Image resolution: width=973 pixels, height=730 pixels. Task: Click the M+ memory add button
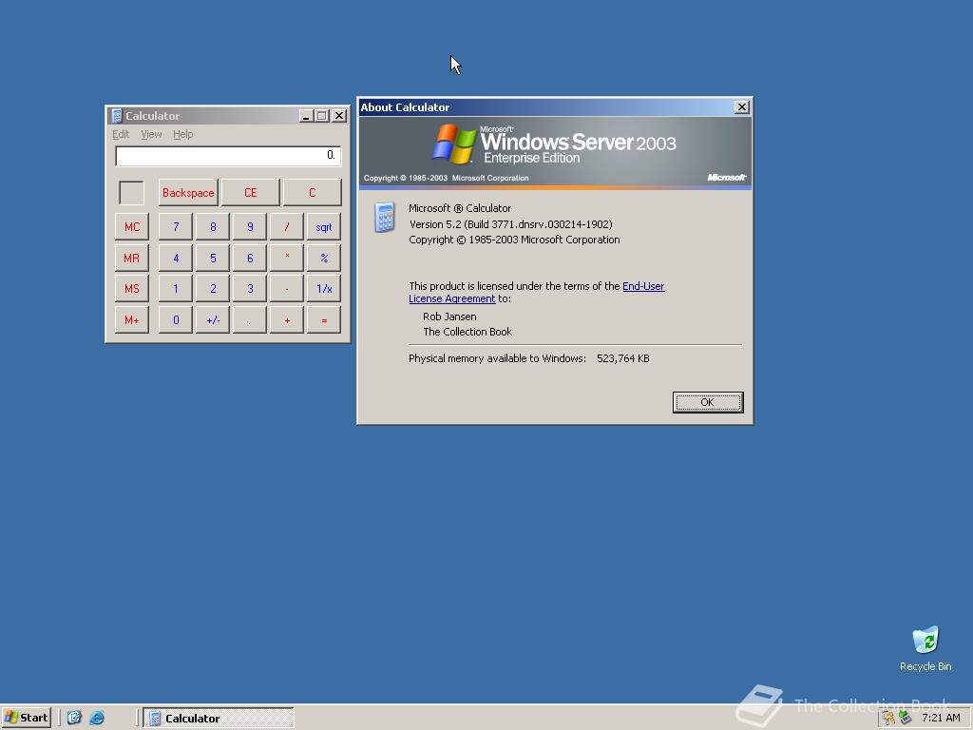click(x=131, y=320)
